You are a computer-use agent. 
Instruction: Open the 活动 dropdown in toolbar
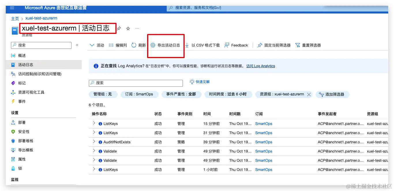(97, 45)
